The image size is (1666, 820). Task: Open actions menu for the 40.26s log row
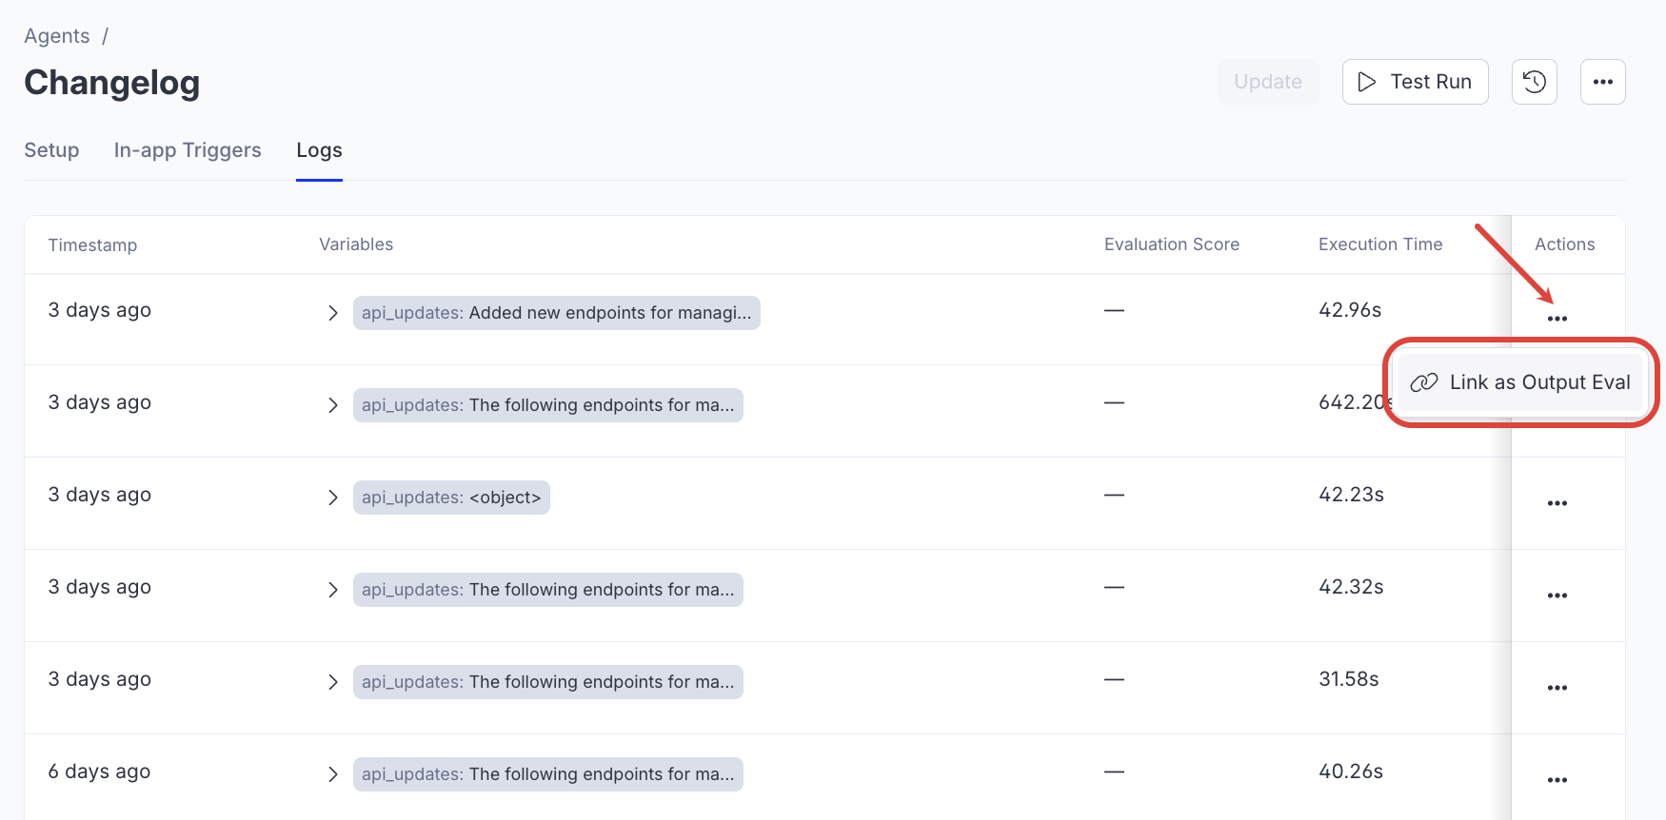(1557, 780)
